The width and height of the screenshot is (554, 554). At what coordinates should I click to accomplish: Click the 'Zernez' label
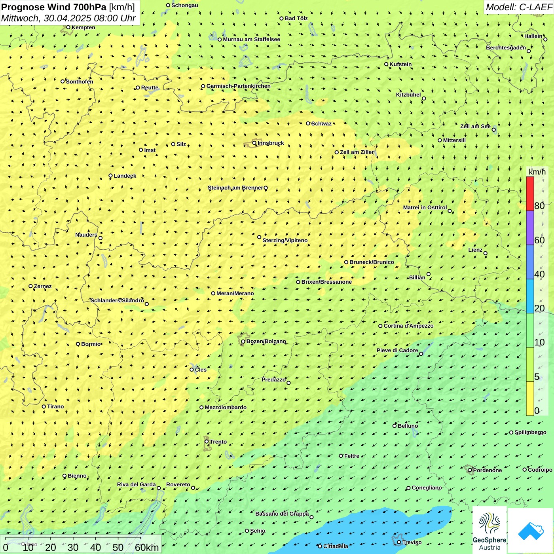[x=43, y=286]
